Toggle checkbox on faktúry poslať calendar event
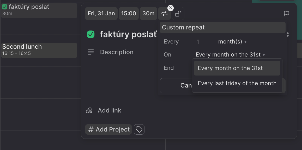This screenshot has width=302, height=150. pos(5,7)
